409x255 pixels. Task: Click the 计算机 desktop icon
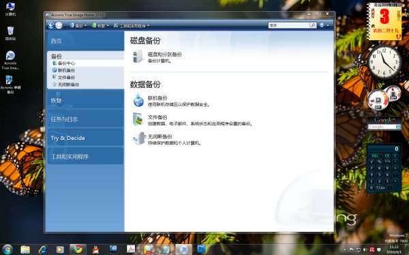[10, 9]
